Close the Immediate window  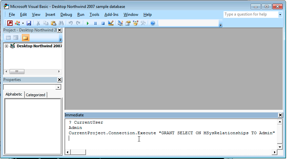point(280,115)
